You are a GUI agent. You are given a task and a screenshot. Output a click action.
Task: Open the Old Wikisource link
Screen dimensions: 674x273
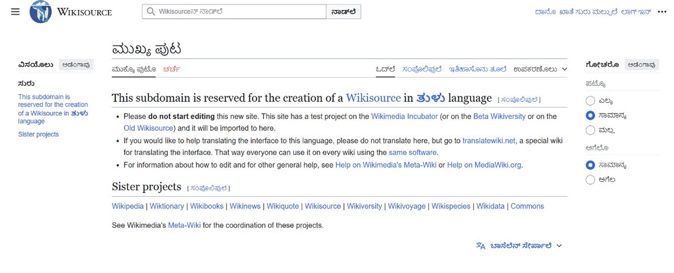pyautogui.click(x=149, y=128)
